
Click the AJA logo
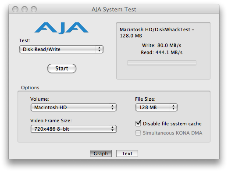61,28
